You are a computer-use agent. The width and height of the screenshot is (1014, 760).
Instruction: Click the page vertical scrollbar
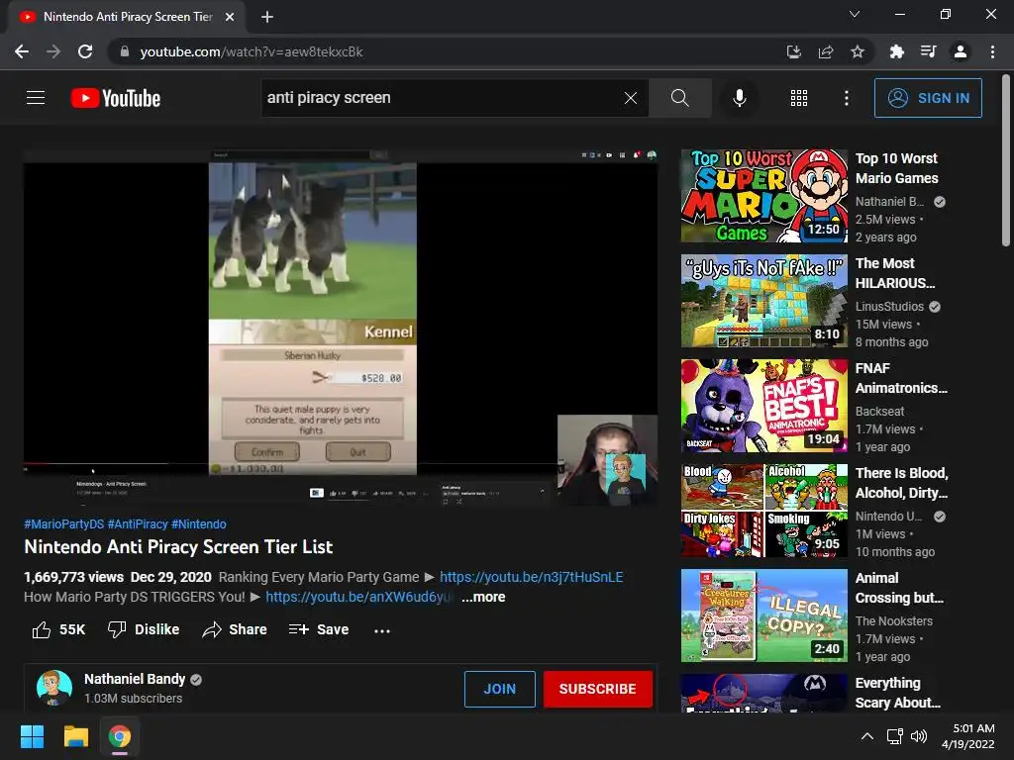(1006, 161)
